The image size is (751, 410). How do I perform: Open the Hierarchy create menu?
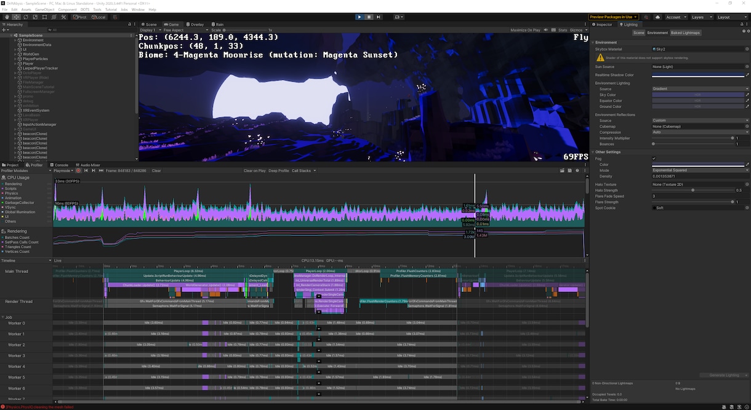coord(6,30)
